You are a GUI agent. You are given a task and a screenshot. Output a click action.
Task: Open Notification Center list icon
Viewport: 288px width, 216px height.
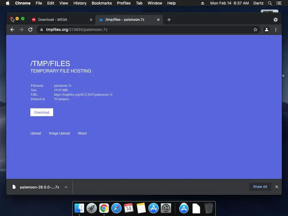click(279, 3)
